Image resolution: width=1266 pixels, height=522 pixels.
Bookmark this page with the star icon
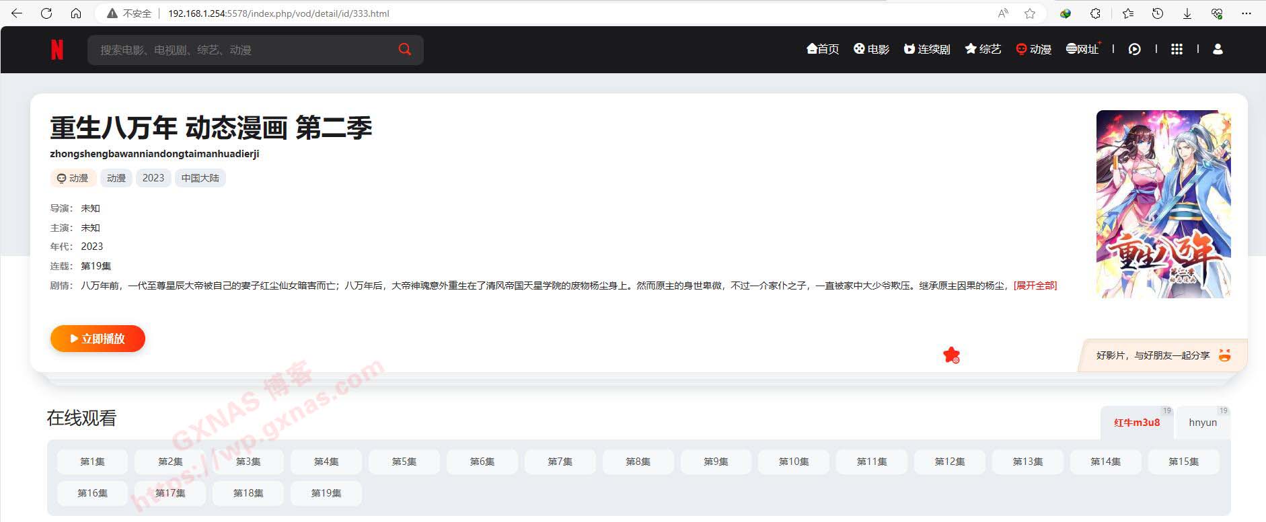(1029, 13)
